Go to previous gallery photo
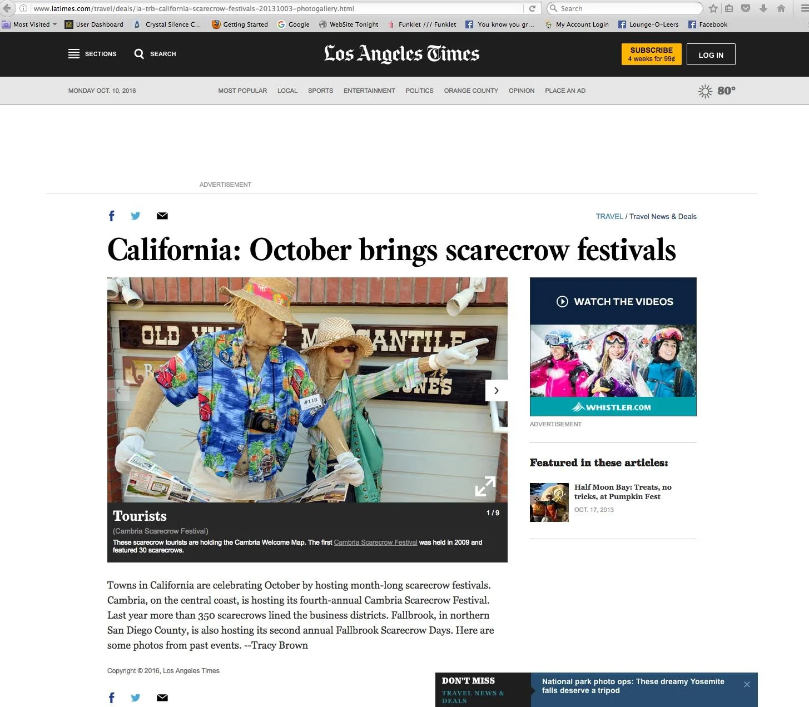 (x=118, y=391)
